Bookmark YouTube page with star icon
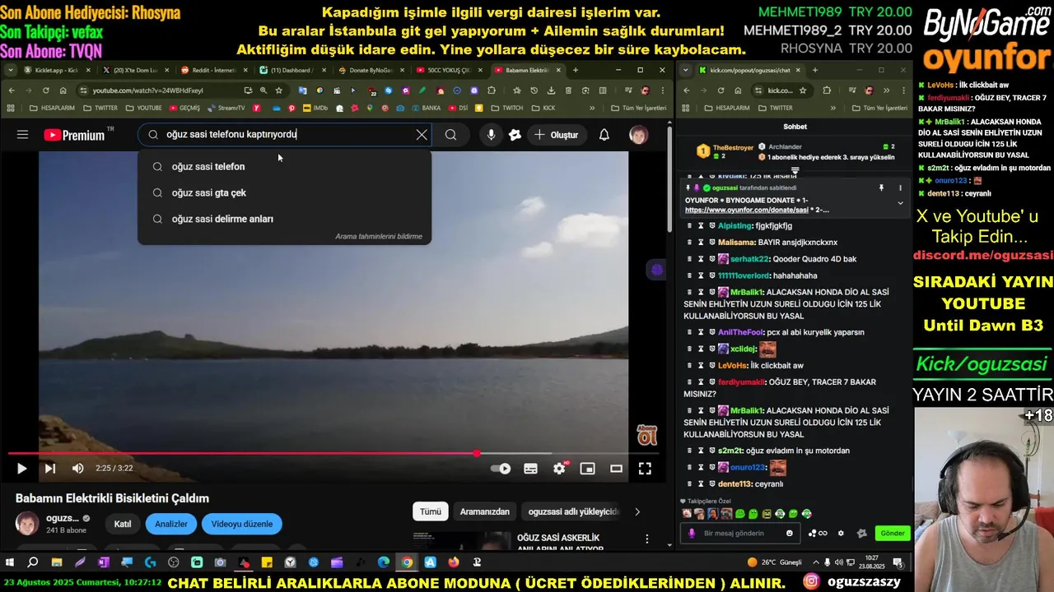Viewport: 1054px width, 592px height. click(279, 90)
